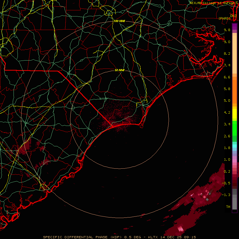Screen dimensions: 239x239
Task: Click the KLTX station identifier
Action: click(x=153, y=237)
